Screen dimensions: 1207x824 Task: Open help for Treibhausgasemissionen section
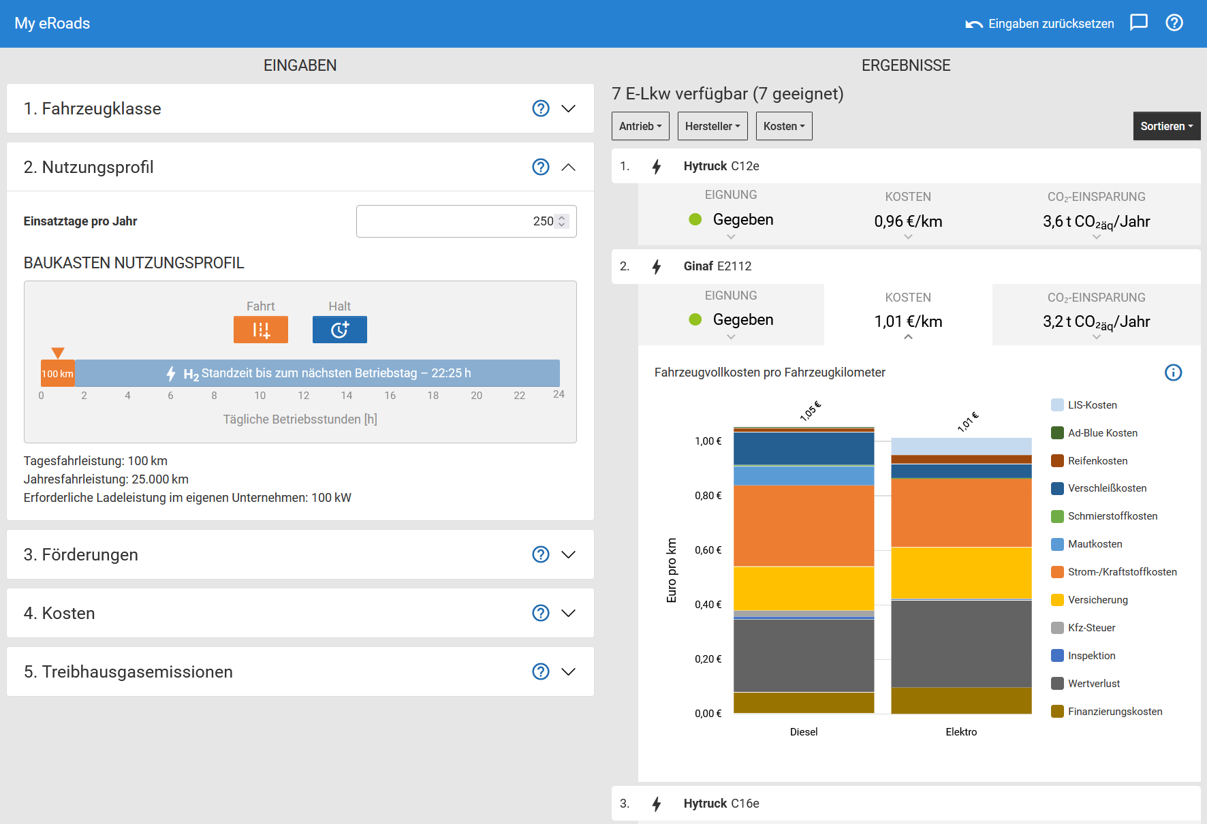pyautogui.click(x=540, y=671)
